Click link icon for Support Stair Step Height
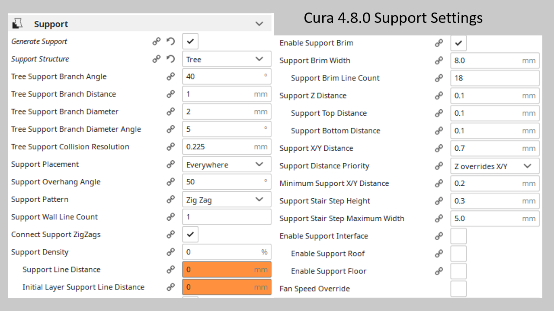The height and width of the screenshot is (311, 554). 439,201
